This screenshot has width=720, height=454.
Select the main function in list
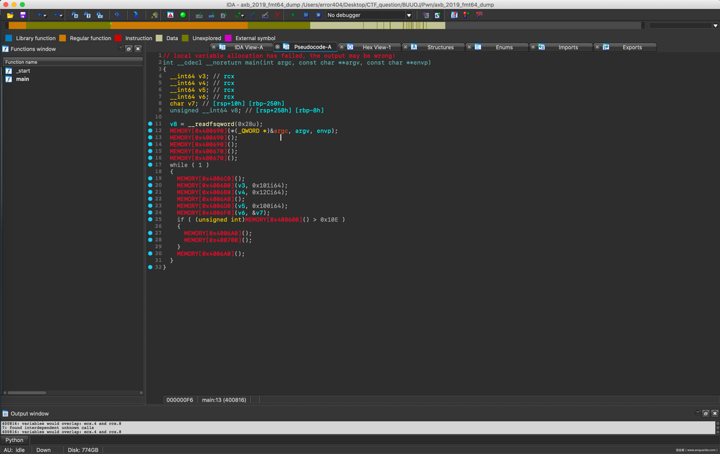[22, 79]
